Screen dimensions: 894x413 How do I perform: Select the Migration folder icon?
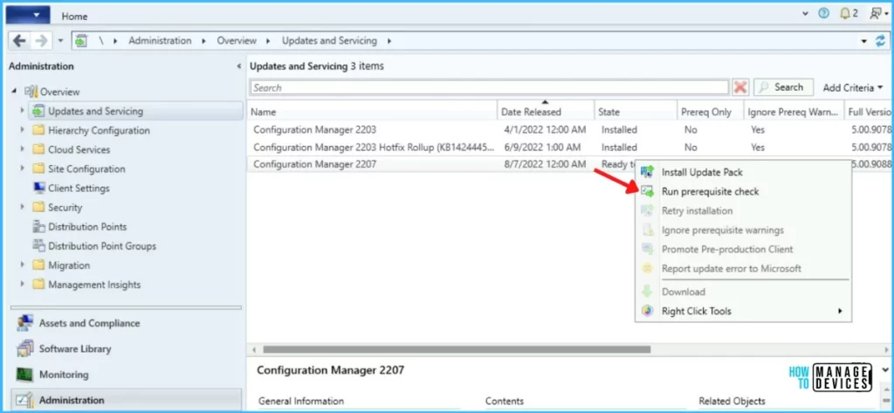tap(38, 265)
